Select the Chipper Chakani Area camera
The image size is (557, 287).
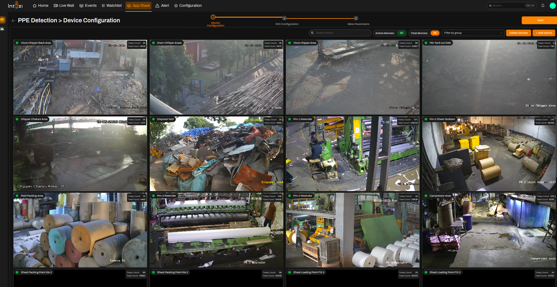coord(80,154)
